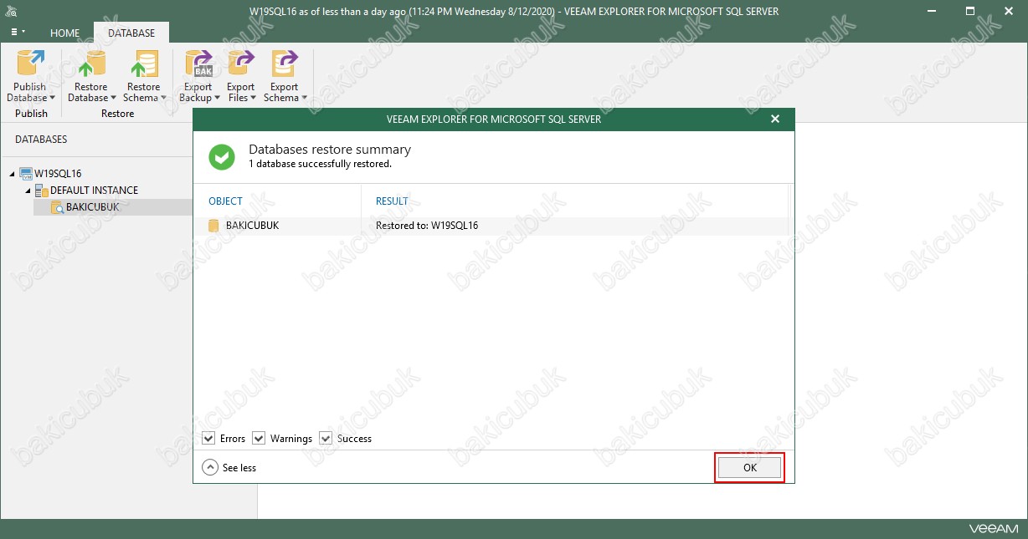This screenshot has width=1028, height=539.
Task: Open the Restore Schema dropdown arrow
Action: pos(162,99)
